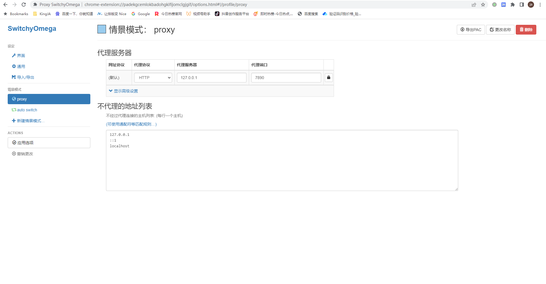546x284 pixels.
Task: Toggle the browser side panel icon
Action: [x=522, y=5]
